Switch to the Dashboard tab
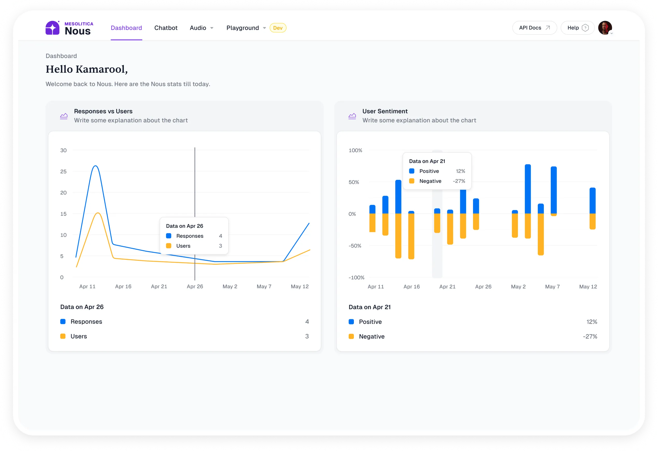Viewport: 658px width, 451px height. tap(126, 28)
